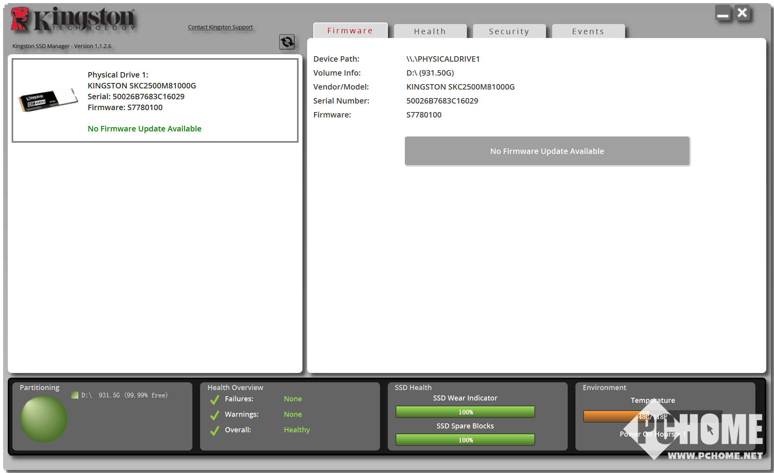The height and width of the screenshot is (473, 774).
Task: Click the Serial Number value in details panel
Action: coord(442,101)
